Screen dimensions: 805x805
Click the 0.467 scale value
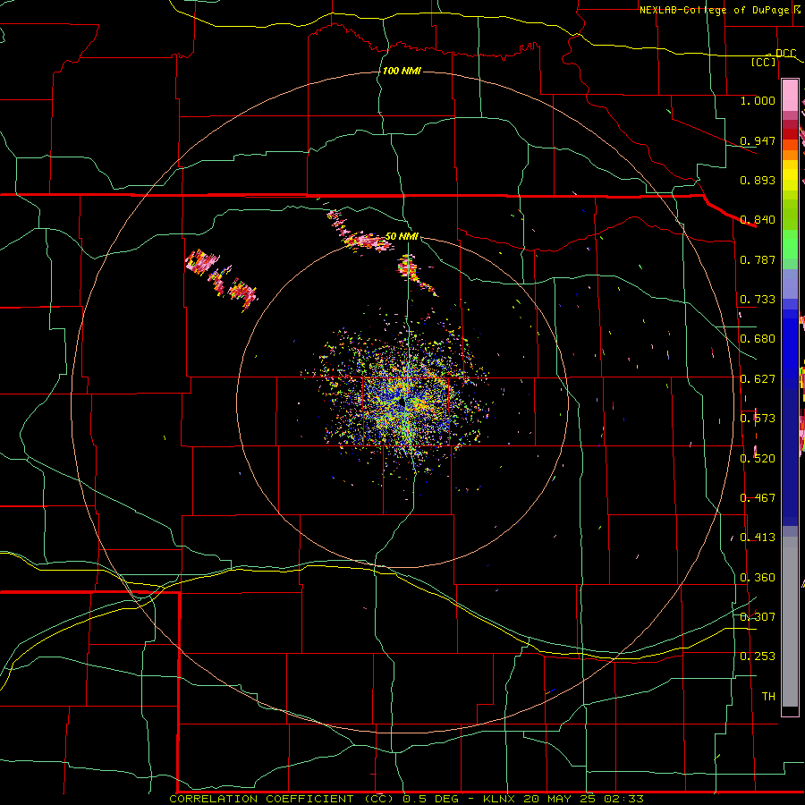coord(758,498)
